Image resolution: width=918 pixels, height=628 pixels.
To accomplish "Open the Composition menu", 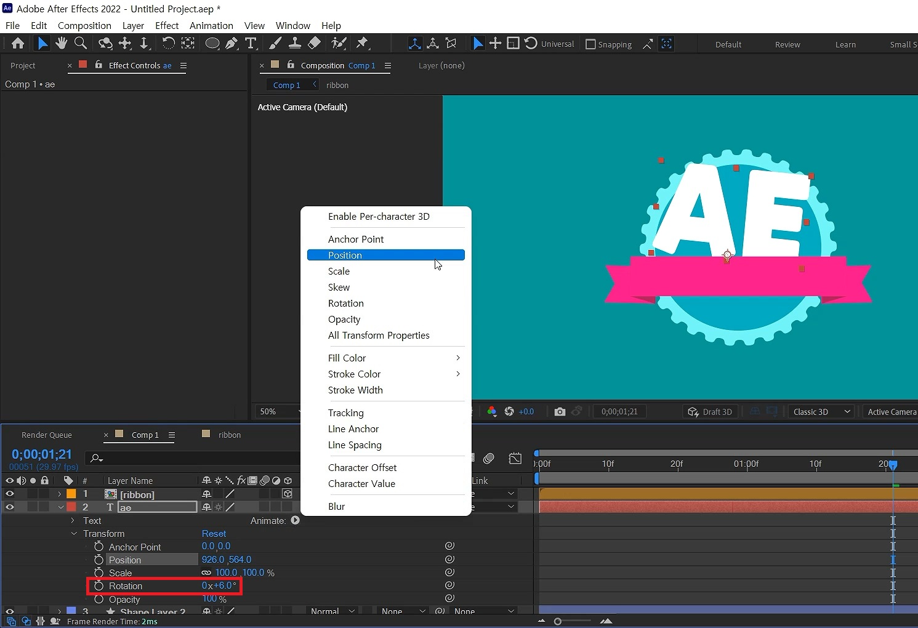I will pos(84,25).
